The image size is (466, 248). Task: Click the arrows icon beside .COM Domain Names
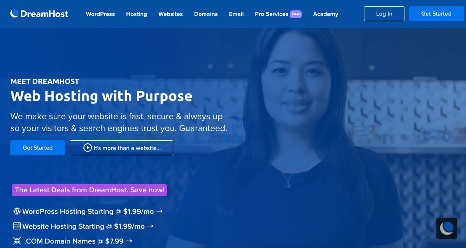point(17,241)
